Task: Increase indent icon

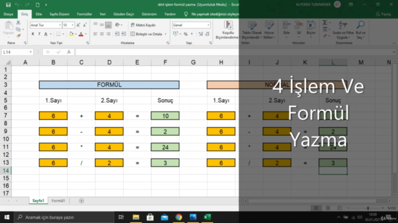Action: tap(124, 34)
